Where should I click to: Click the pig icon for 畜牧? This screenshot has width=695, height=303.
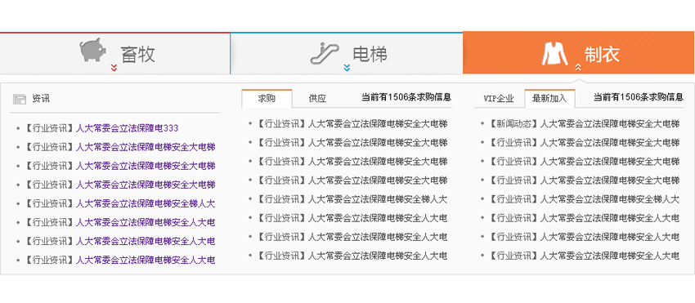pyautogui.click(x=93, y=50)
